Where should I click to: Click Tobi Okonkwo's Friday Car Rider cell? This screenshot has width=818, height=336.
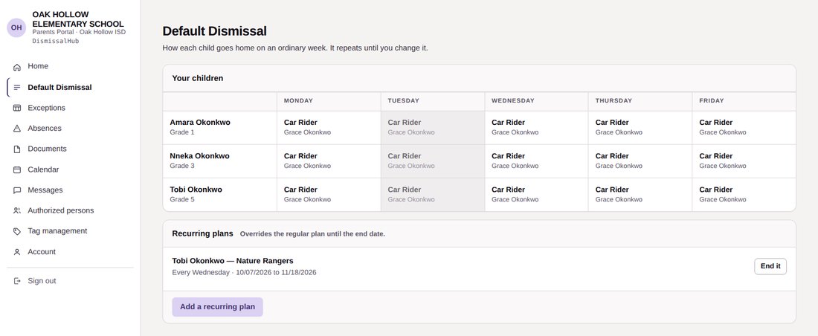[x=744, y=195]
